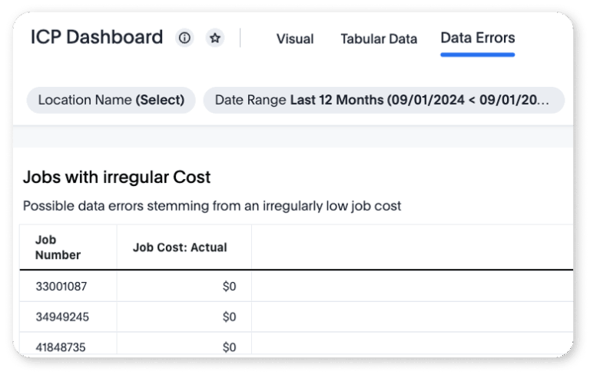Expand the Date Range filter

click(383, 100)
